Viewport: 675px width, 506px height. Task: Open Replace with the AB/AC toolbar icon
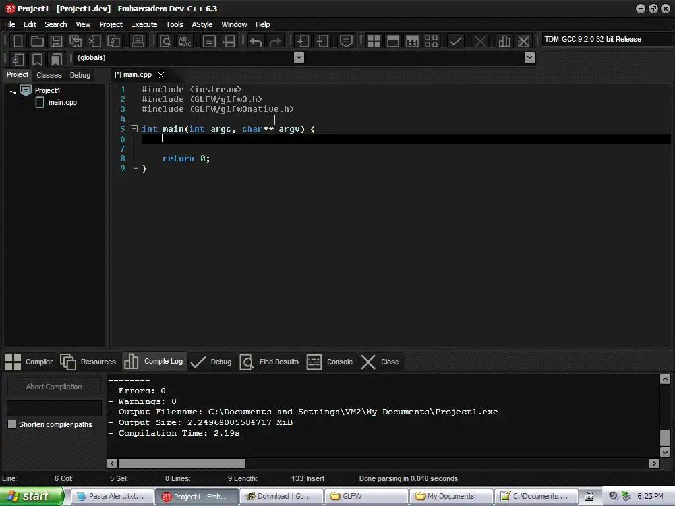185,42
